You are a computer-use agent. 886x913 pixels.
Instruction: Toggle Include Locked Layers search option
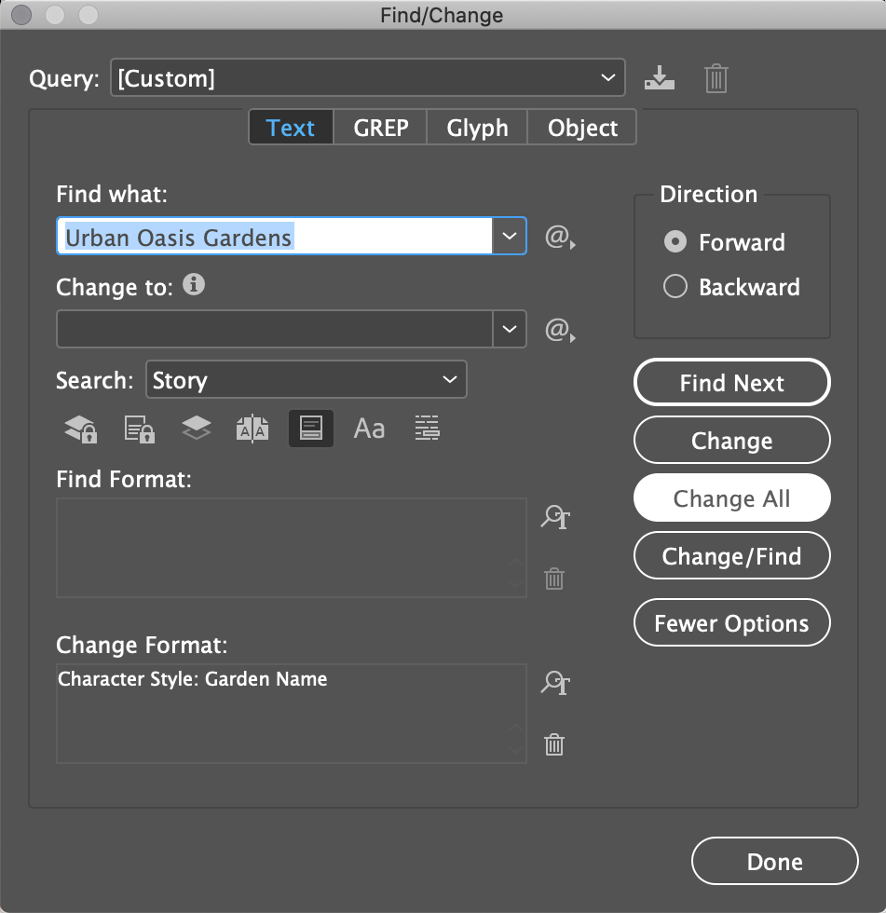tap(80, 429)
